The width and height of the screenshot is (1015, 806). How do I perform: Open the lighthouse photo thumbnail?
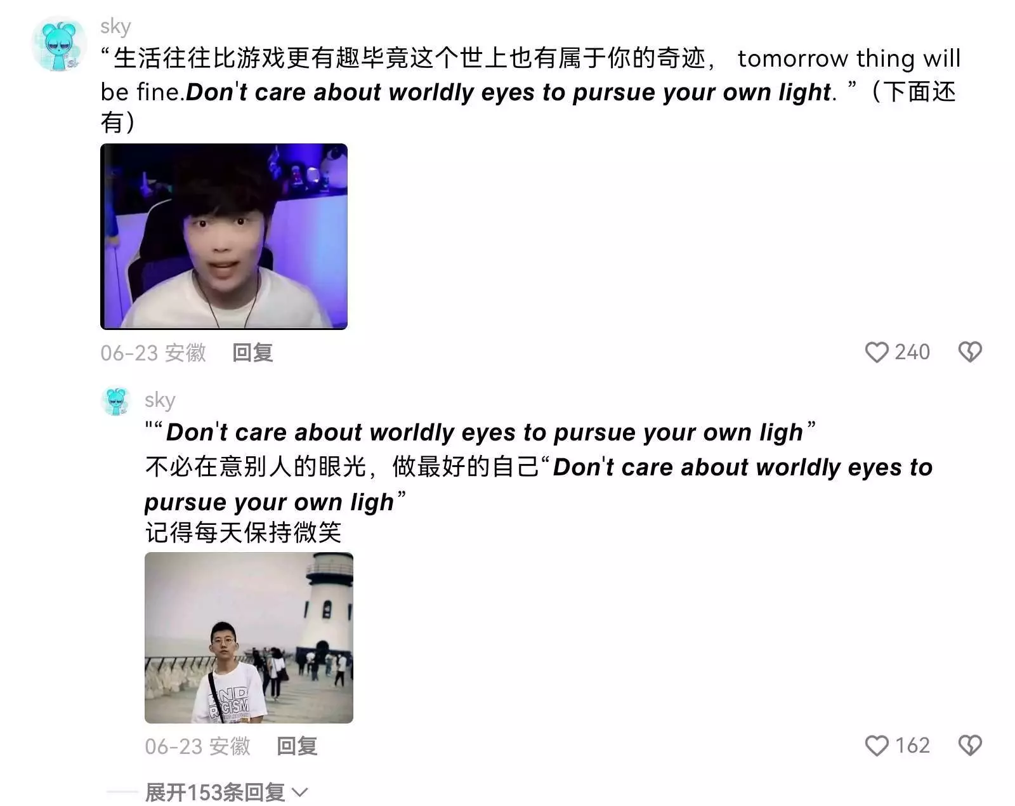[x=249, y=638]
